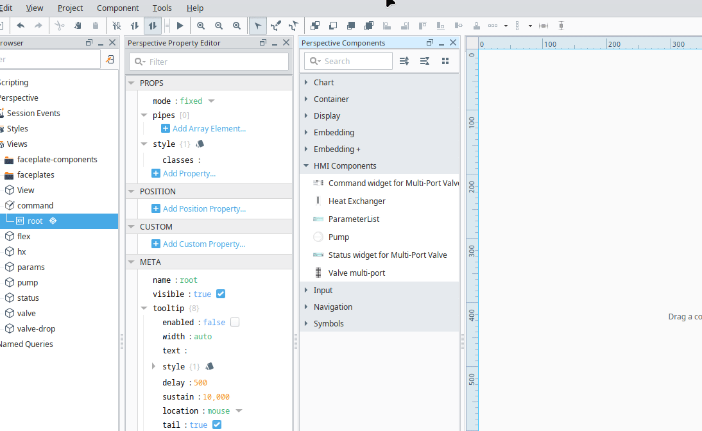Viewport: 702px width, 431px height.
Task: Expand the tooltip style property
Action: pos(153,366)
